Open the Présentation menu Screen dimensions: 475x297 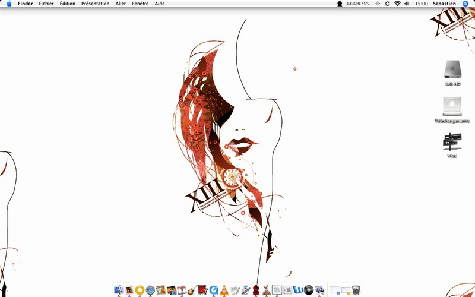[x=95, y=4]
